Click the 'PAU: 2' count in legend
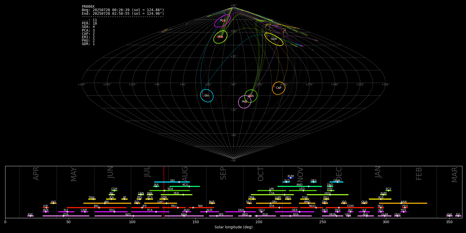466x233 pixels. point(88,40)
